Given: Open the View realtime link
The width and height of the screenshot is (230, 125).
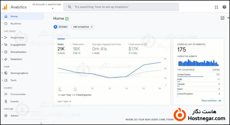Looking at the screenshot, I should pos(211,101).
